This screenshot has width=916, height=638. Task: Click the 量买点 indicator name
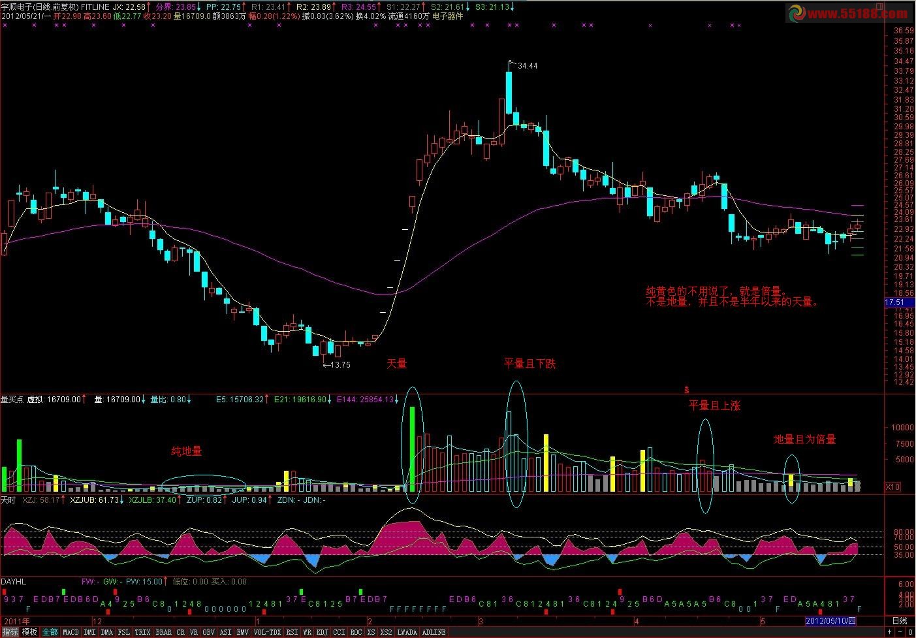click(12, 399)
